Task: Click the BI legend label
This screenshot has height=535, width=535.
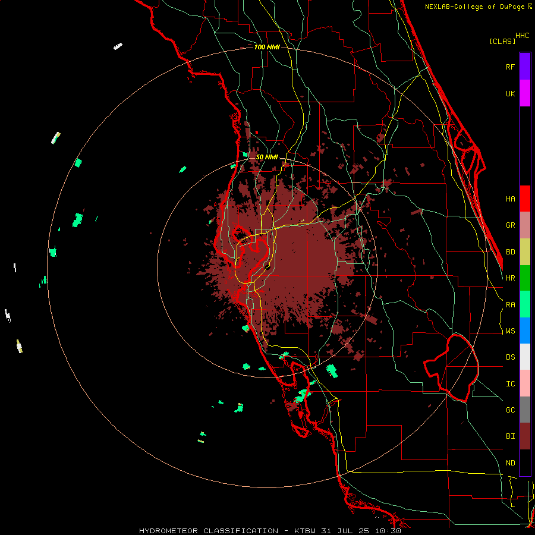Action: pyautogui.click(x=510, y=436)
